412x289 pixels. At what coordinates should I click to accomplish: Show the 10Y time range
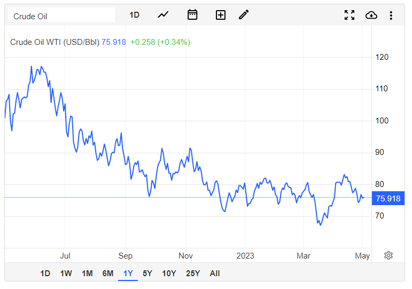pyautogui.click(x=169, y=274)
